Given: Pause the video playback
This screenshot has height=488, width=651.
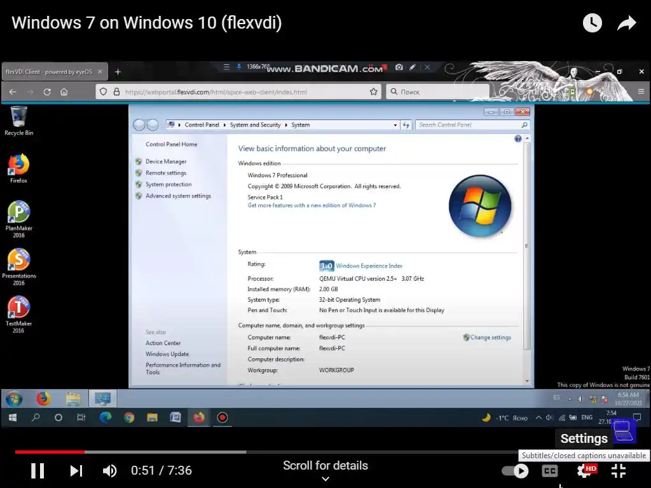Looking at the screenshot, I should click(x=38, y=471).
